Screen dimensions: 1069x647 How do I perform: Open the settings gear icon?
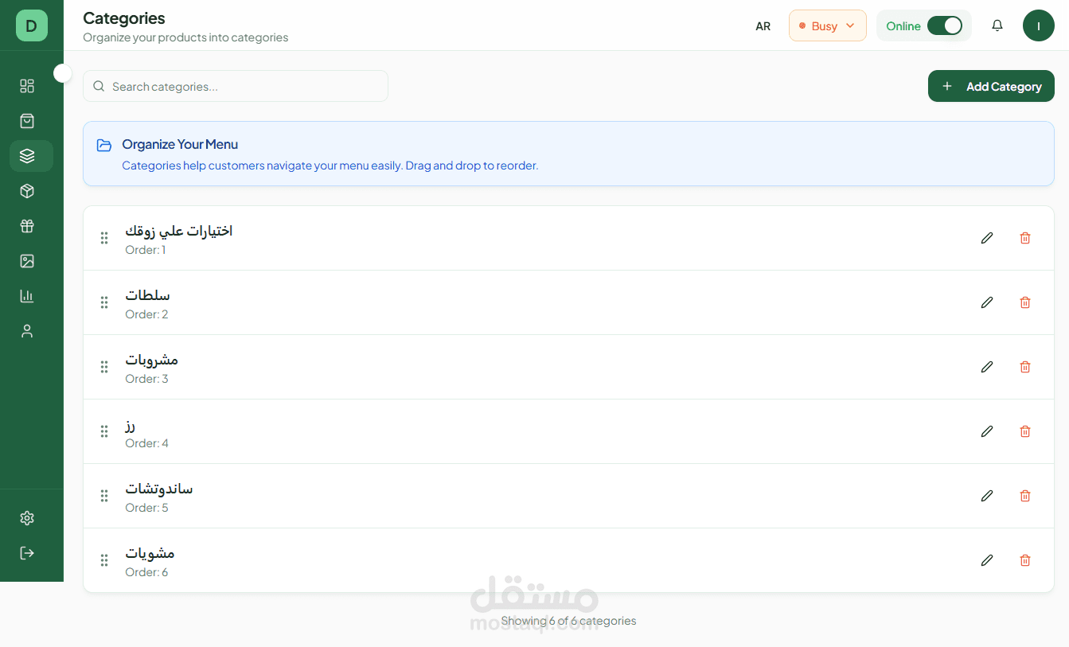pyautogui.click(x=27, y=518)
